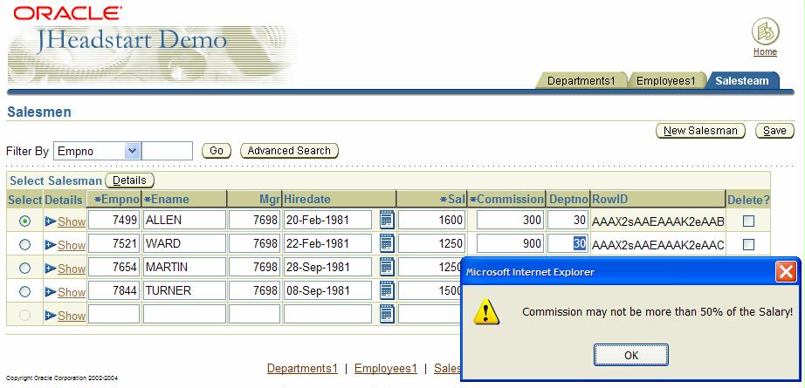
Task: Click the Ename field showing WARD
Action: (x=184, y=243)
